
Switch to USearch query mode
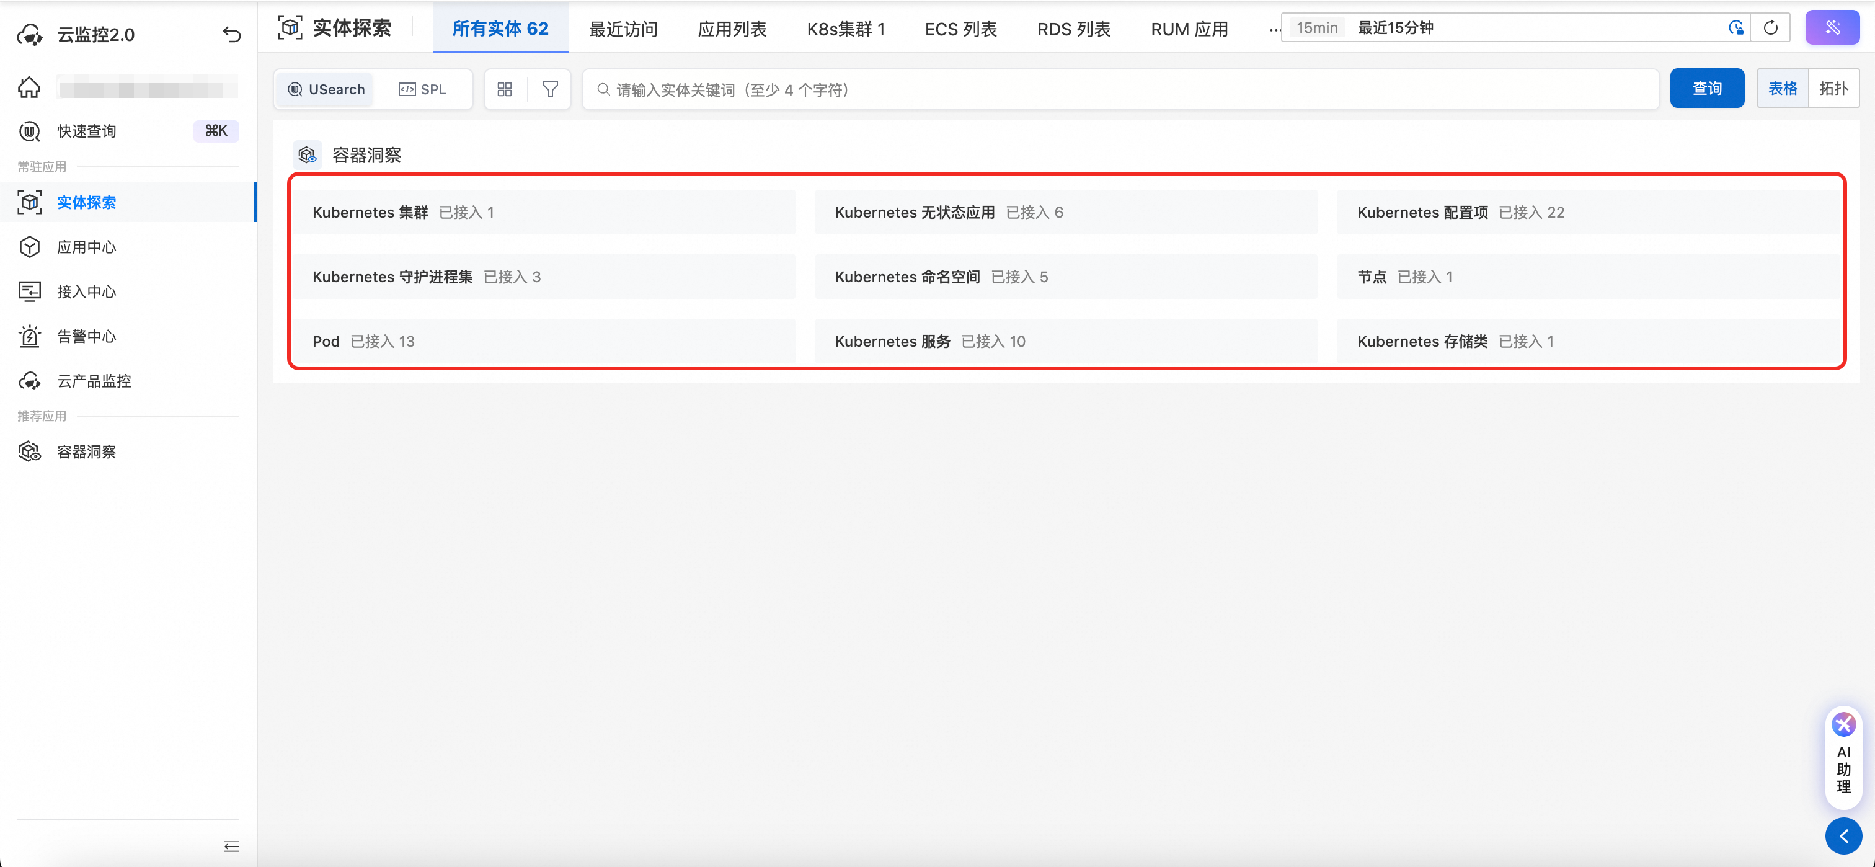(x=326, y=89)
